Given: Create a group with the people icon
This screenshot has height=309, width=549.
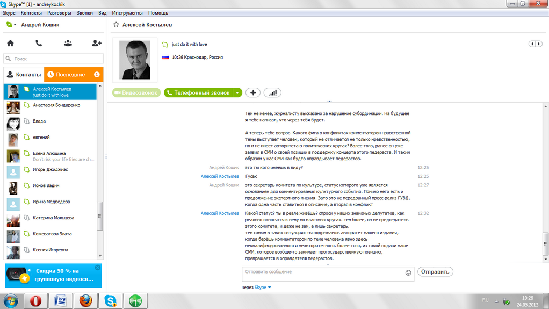Looking at the screenshot, I should point(68,43).
